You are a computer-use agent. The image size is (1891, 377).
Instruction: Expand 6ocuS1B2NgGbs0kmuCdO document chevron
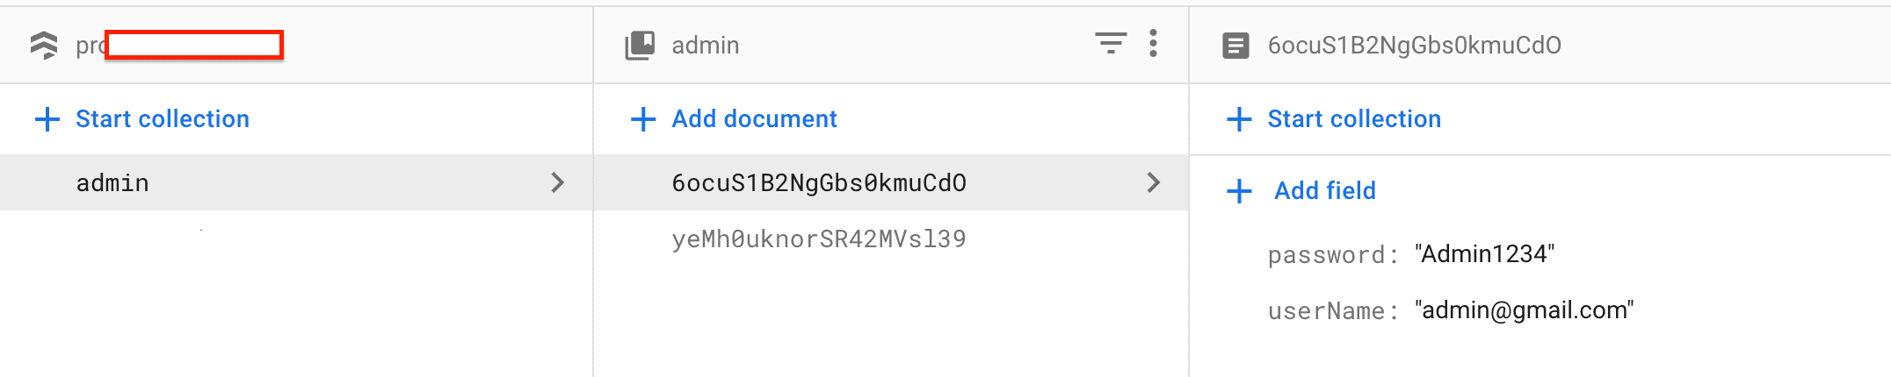1153,182
